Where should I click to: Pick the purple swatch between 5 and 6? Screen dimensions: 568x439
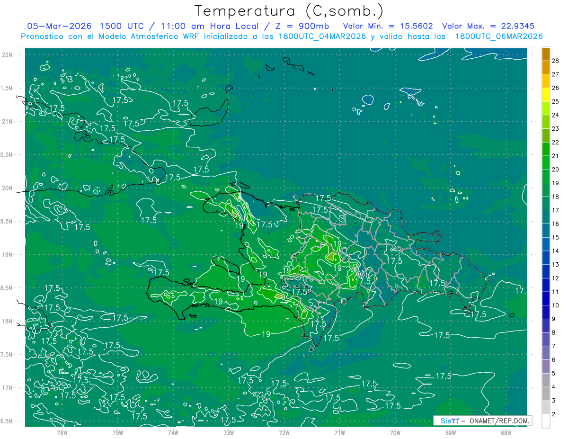(546, 367)
